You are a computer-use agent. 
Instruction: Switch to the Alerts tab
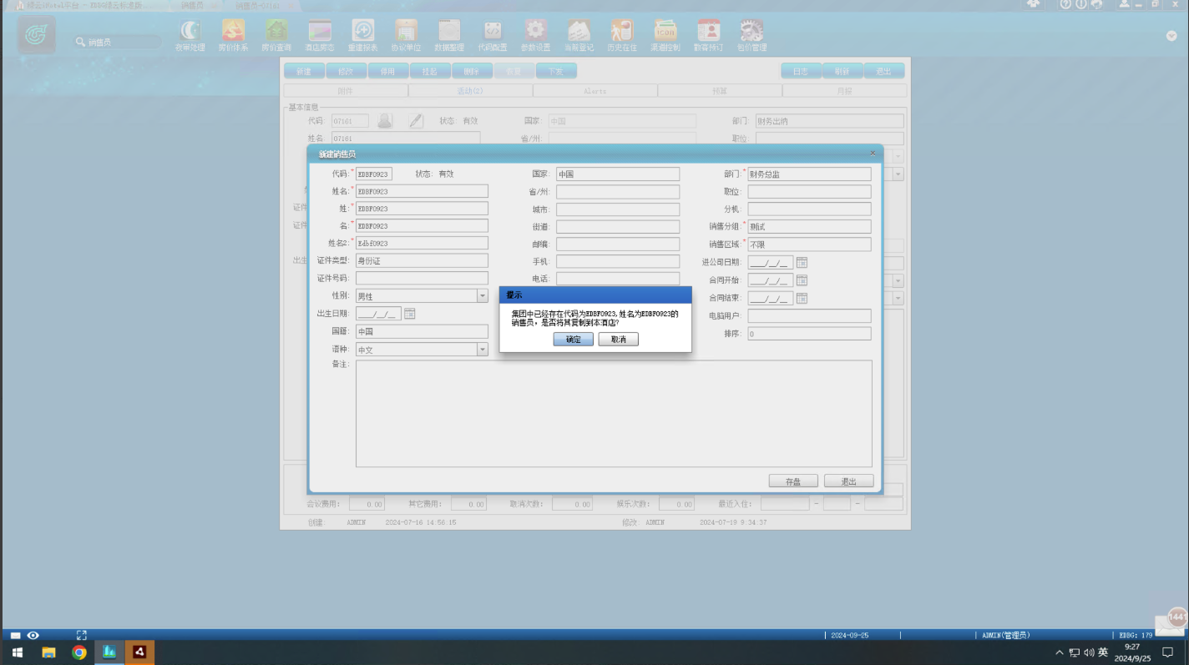tap(594, 90)
